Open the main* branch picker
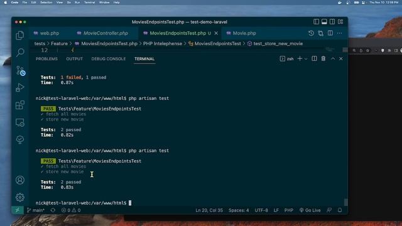 point(36,210)
